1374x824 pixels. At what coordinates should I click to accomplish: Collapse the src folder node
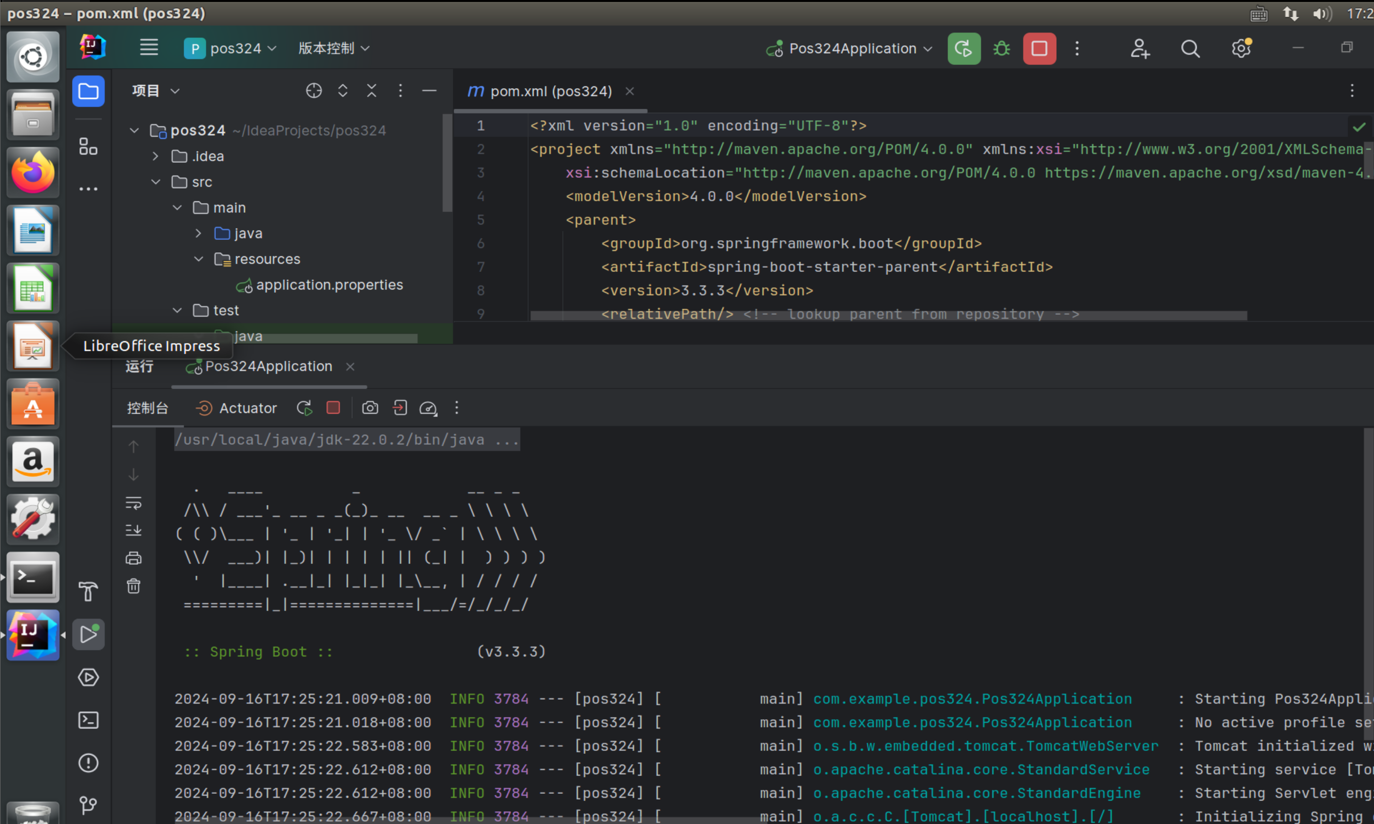click(x=156, y=182)
